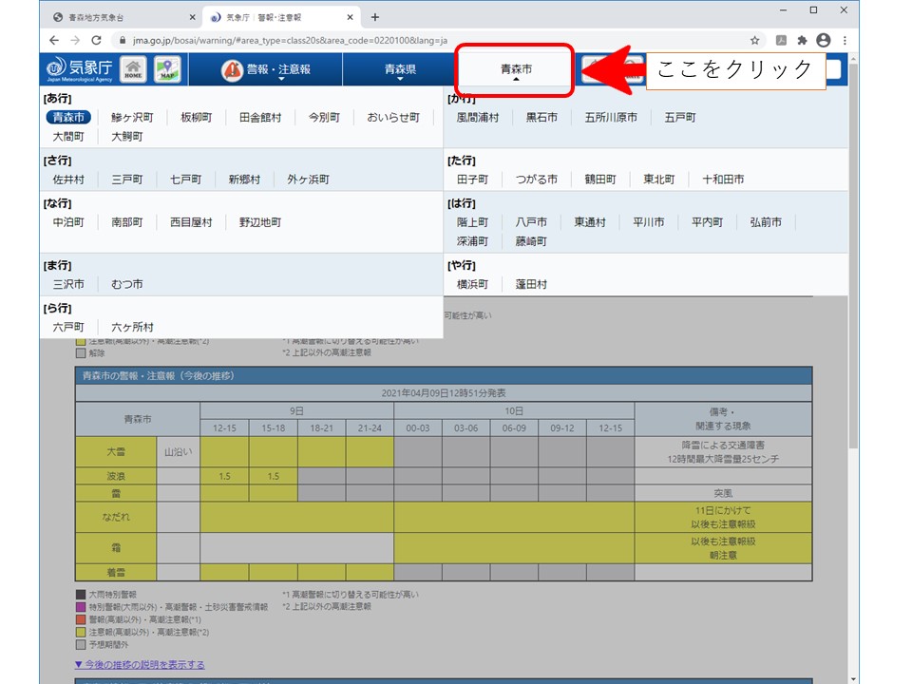Bookmark this page with star icon
The height and width of the screenshot is (684, 912).
coord(754,40)
